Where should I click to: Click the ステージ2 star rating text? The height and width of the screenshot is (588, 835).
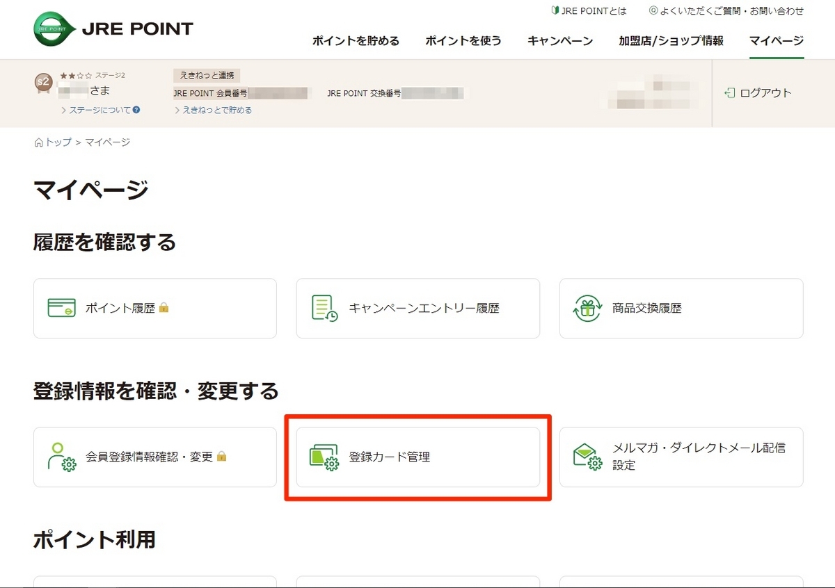(x=92, y=75)
